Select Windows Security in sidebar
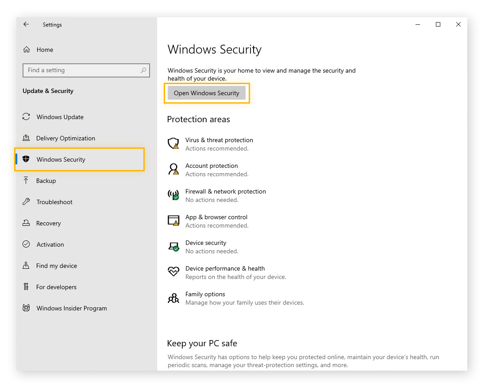Screen dimensions: 485x391 coord(80,159)
